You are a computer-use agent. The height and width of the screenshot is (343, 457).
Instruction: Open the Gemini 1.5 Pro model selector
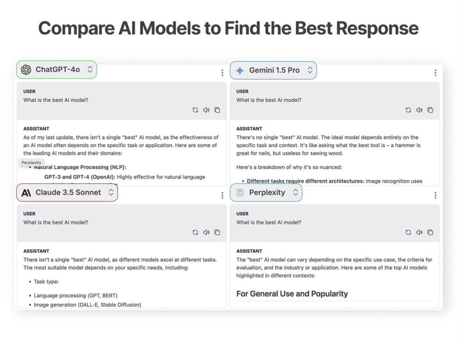(x=311, y=70)
